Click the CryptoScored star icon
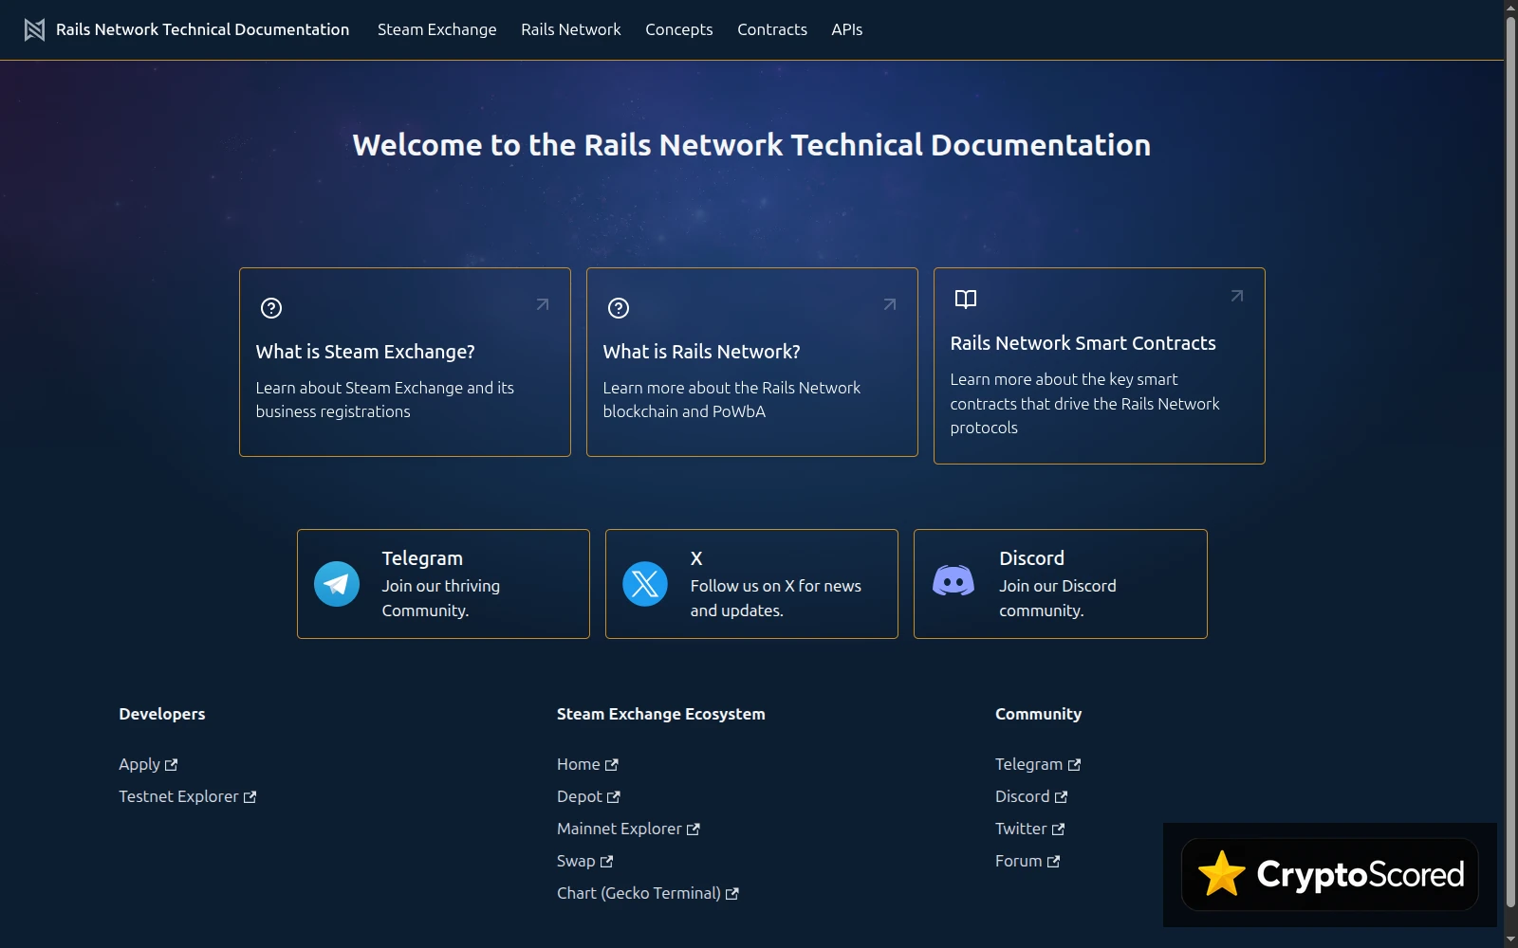1518x948 pixels. click(x=1222, y=874)
